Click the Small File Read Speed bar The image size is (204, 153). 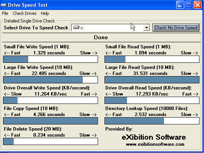click(x=152, y=59)
